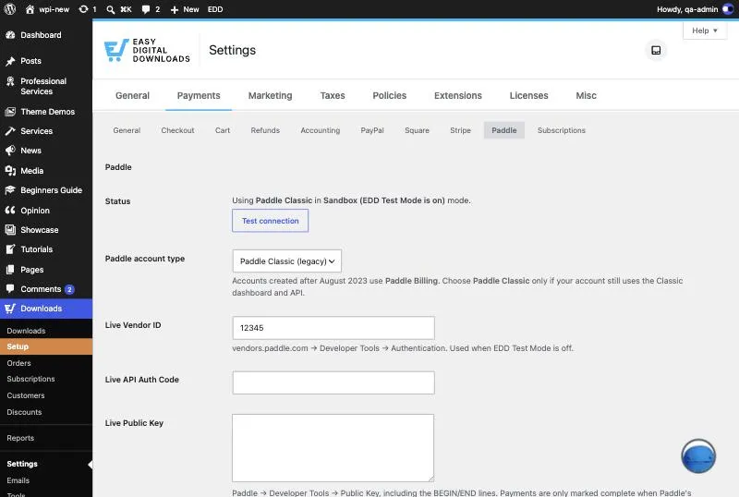
Task: Select the Payments tab
Action: click(x=199, y=95)
